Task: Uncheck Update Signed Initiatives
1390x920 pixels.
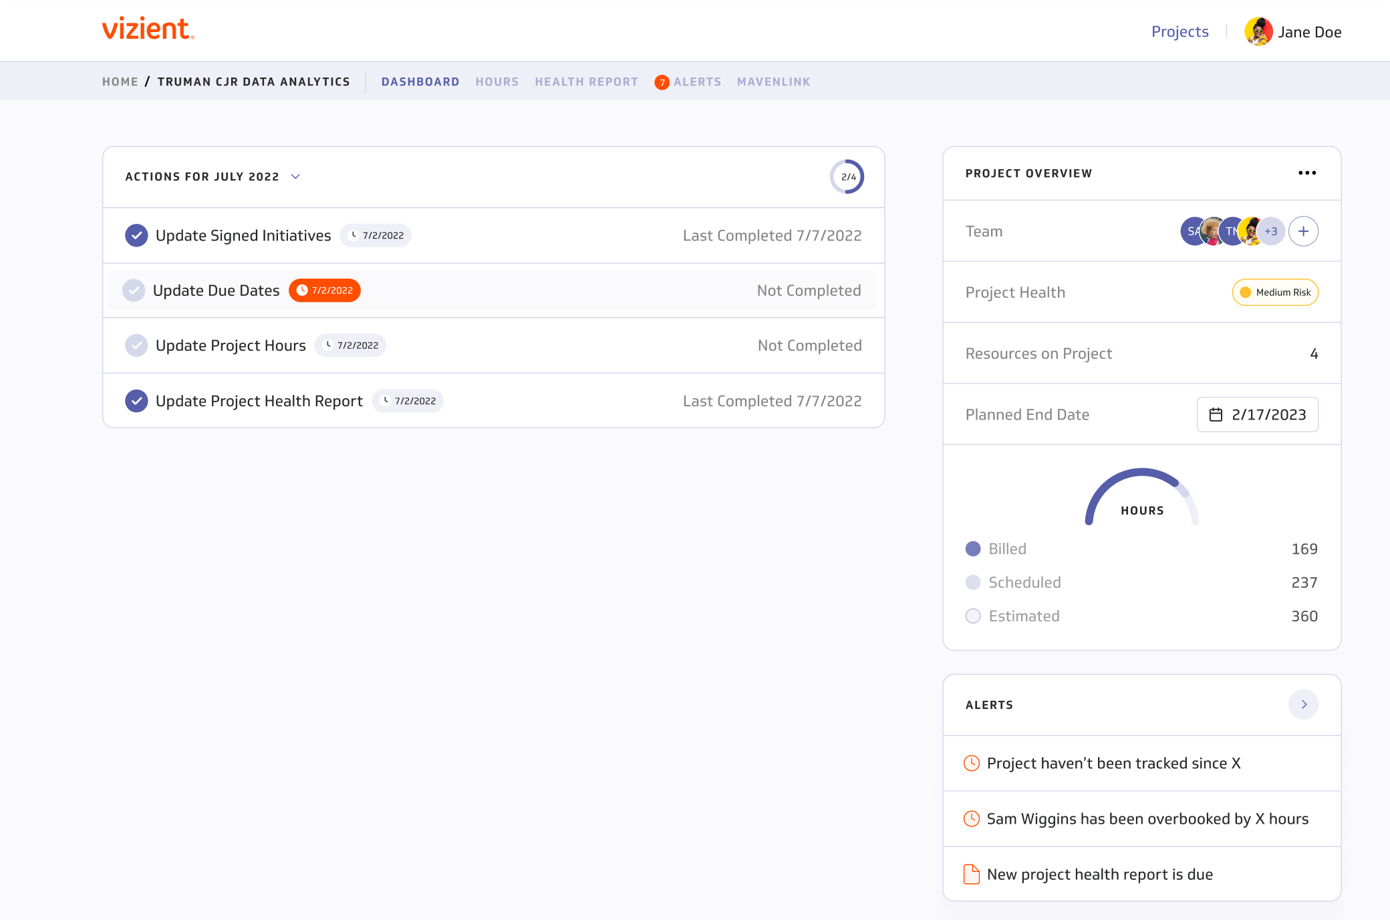Action: coord(136,235)
